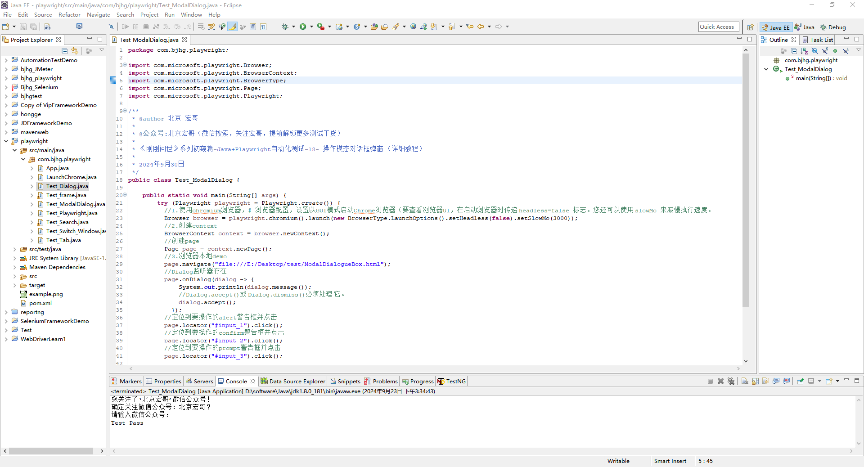Open the Source menu
The height and width of the screenshot is (467, 864).
point(43,15)
